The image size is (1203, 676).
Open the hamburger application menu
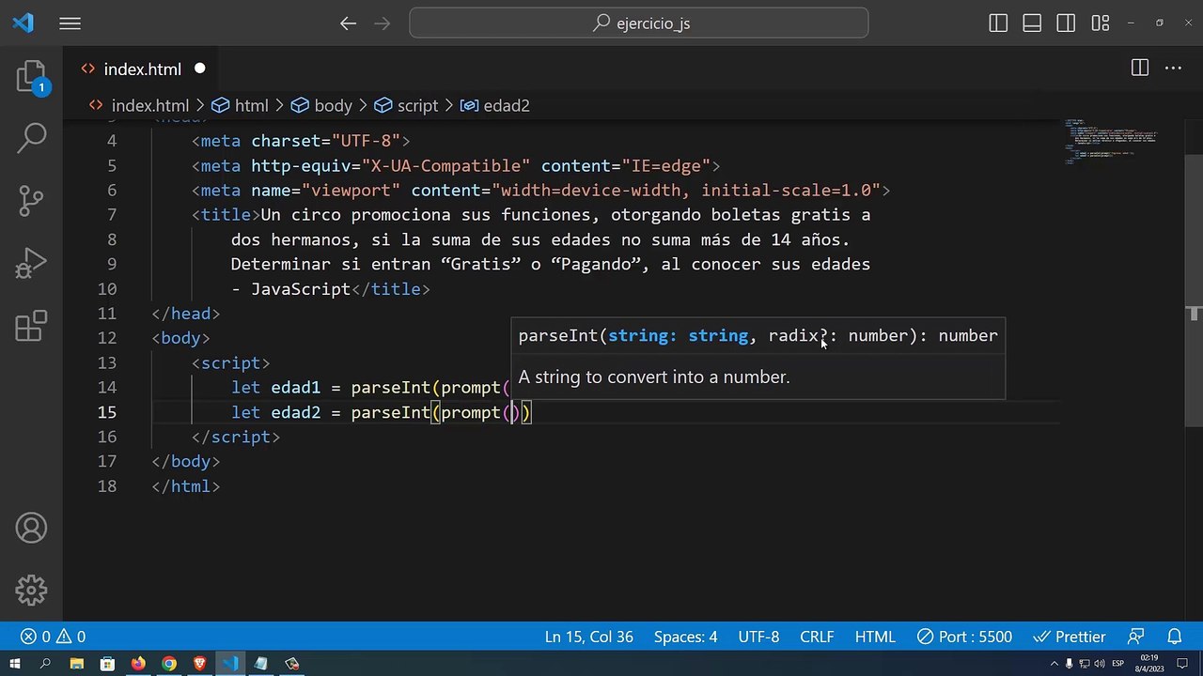pos(70,23)
